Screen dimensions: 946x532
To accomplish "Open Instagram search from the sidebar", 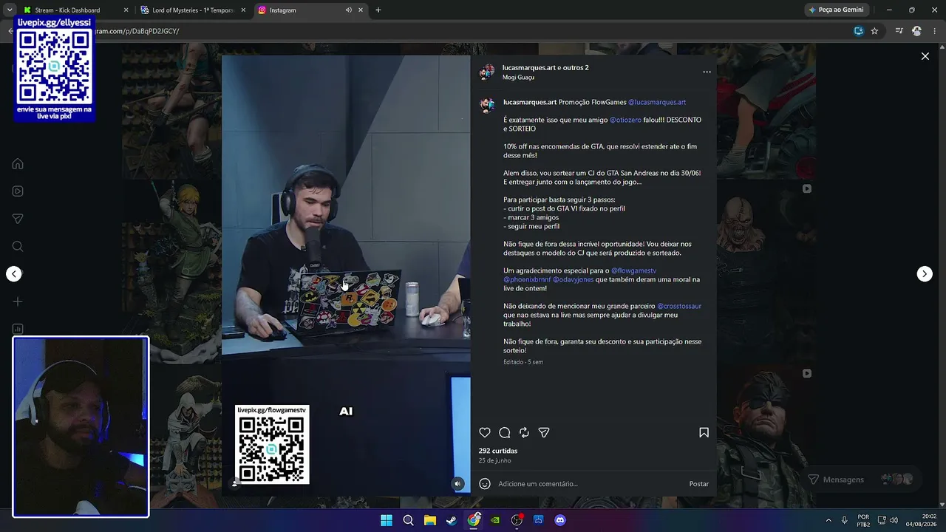I will coord(18,247).
